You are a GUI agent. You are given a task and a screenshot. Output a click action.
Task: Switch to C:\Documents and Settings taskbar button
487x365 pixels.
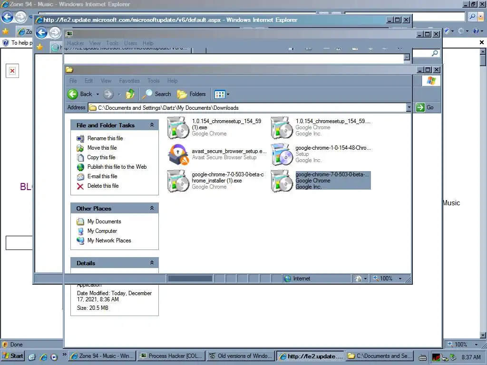point(379,356)
